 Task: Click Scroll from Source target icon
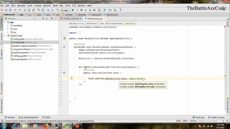click(x=43, y=19)
